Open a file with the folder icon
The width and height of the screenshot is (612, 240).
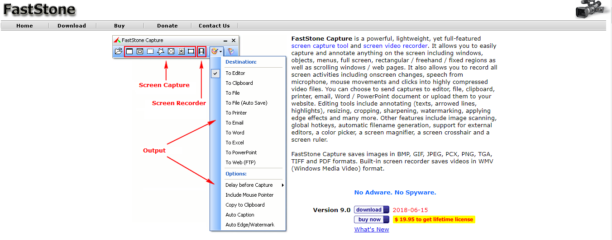tap(118, 51)
